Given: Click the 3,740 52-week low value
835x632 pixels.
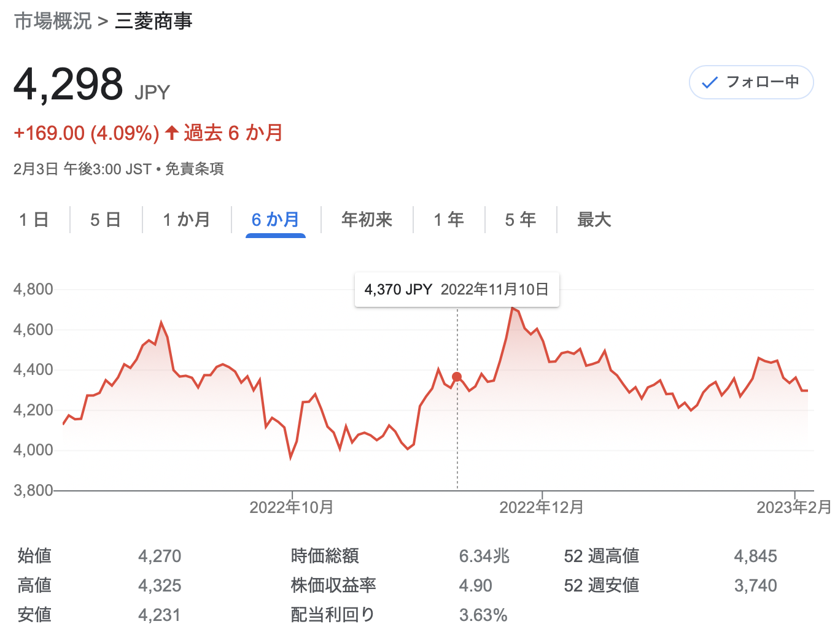Looking at the screenshot, I should (756, 585).
